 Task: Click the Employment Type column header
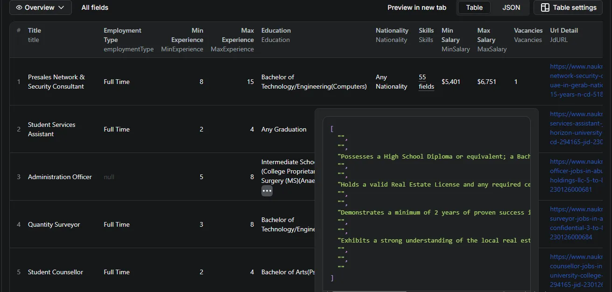pos(122,35)
